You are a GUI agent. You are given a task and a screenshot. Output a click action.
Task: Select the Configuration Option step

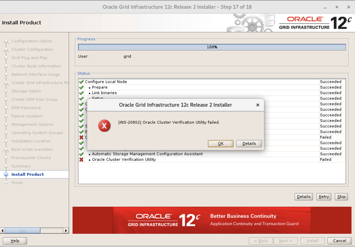coord(32,41)
